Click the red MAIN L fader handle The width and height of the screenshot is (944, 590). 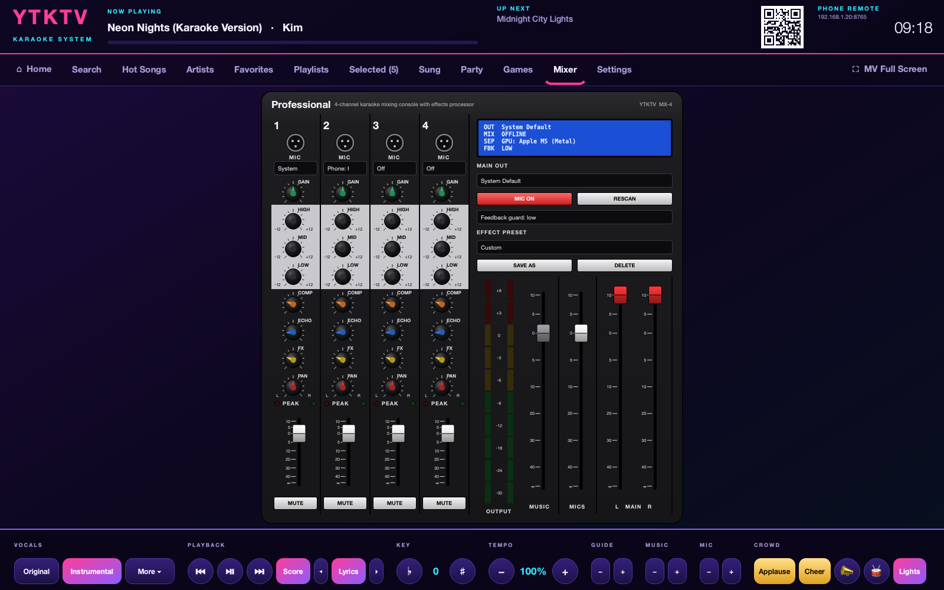(x=620, y=295)
